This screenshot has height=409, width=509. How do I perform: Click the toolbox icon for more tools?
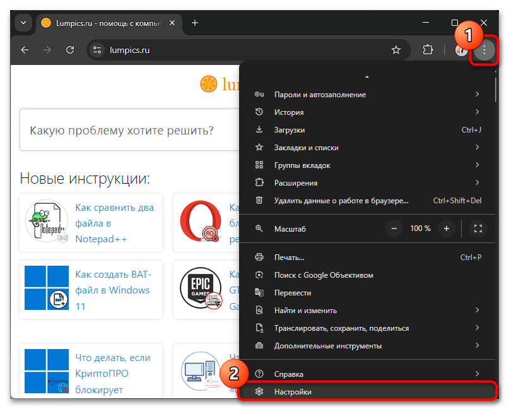pos(259,346)
